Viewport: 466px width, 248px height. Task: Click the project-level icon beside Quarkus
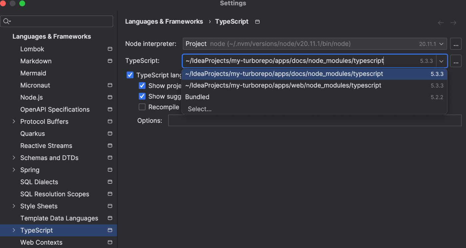coord(110,133)
